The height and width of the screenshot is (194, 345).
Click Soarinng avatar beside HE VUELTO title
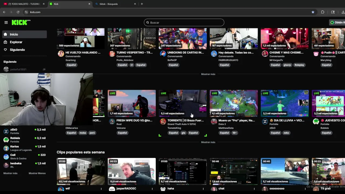point(61,54)
